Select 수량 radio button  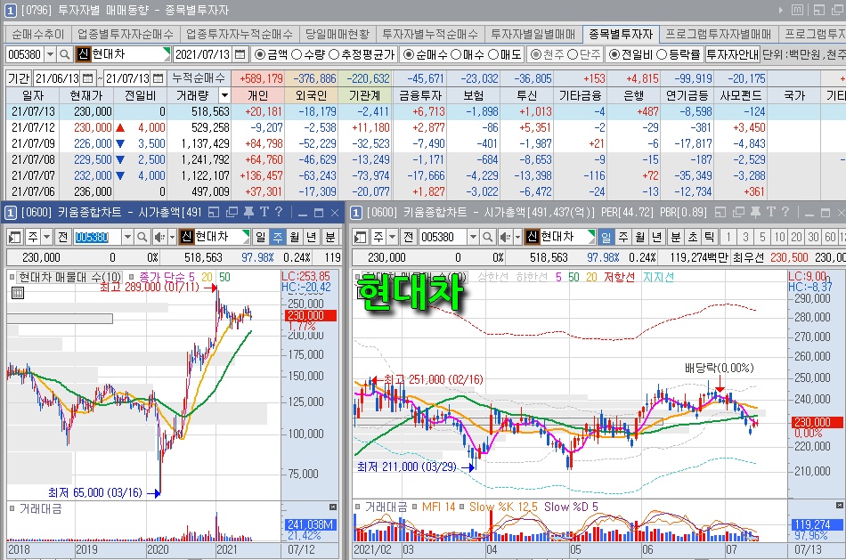297,54
